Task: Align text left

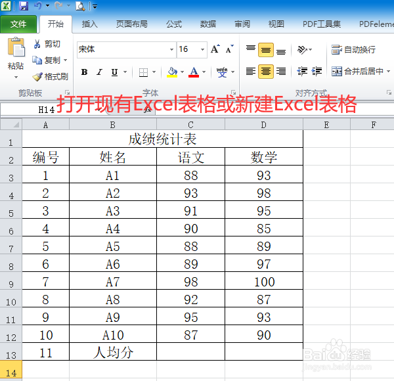Action: 251,72
